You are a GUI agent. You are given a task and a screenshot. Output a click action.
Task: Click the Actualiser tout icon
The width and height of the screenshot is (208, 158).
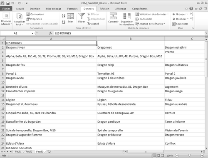tap(20, 16)
